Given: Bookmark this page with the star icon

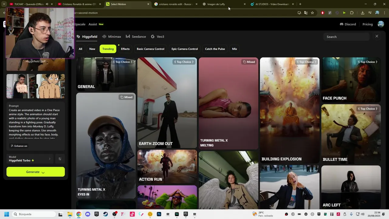Looking at the screenshot, I should (x=312, y=13).
